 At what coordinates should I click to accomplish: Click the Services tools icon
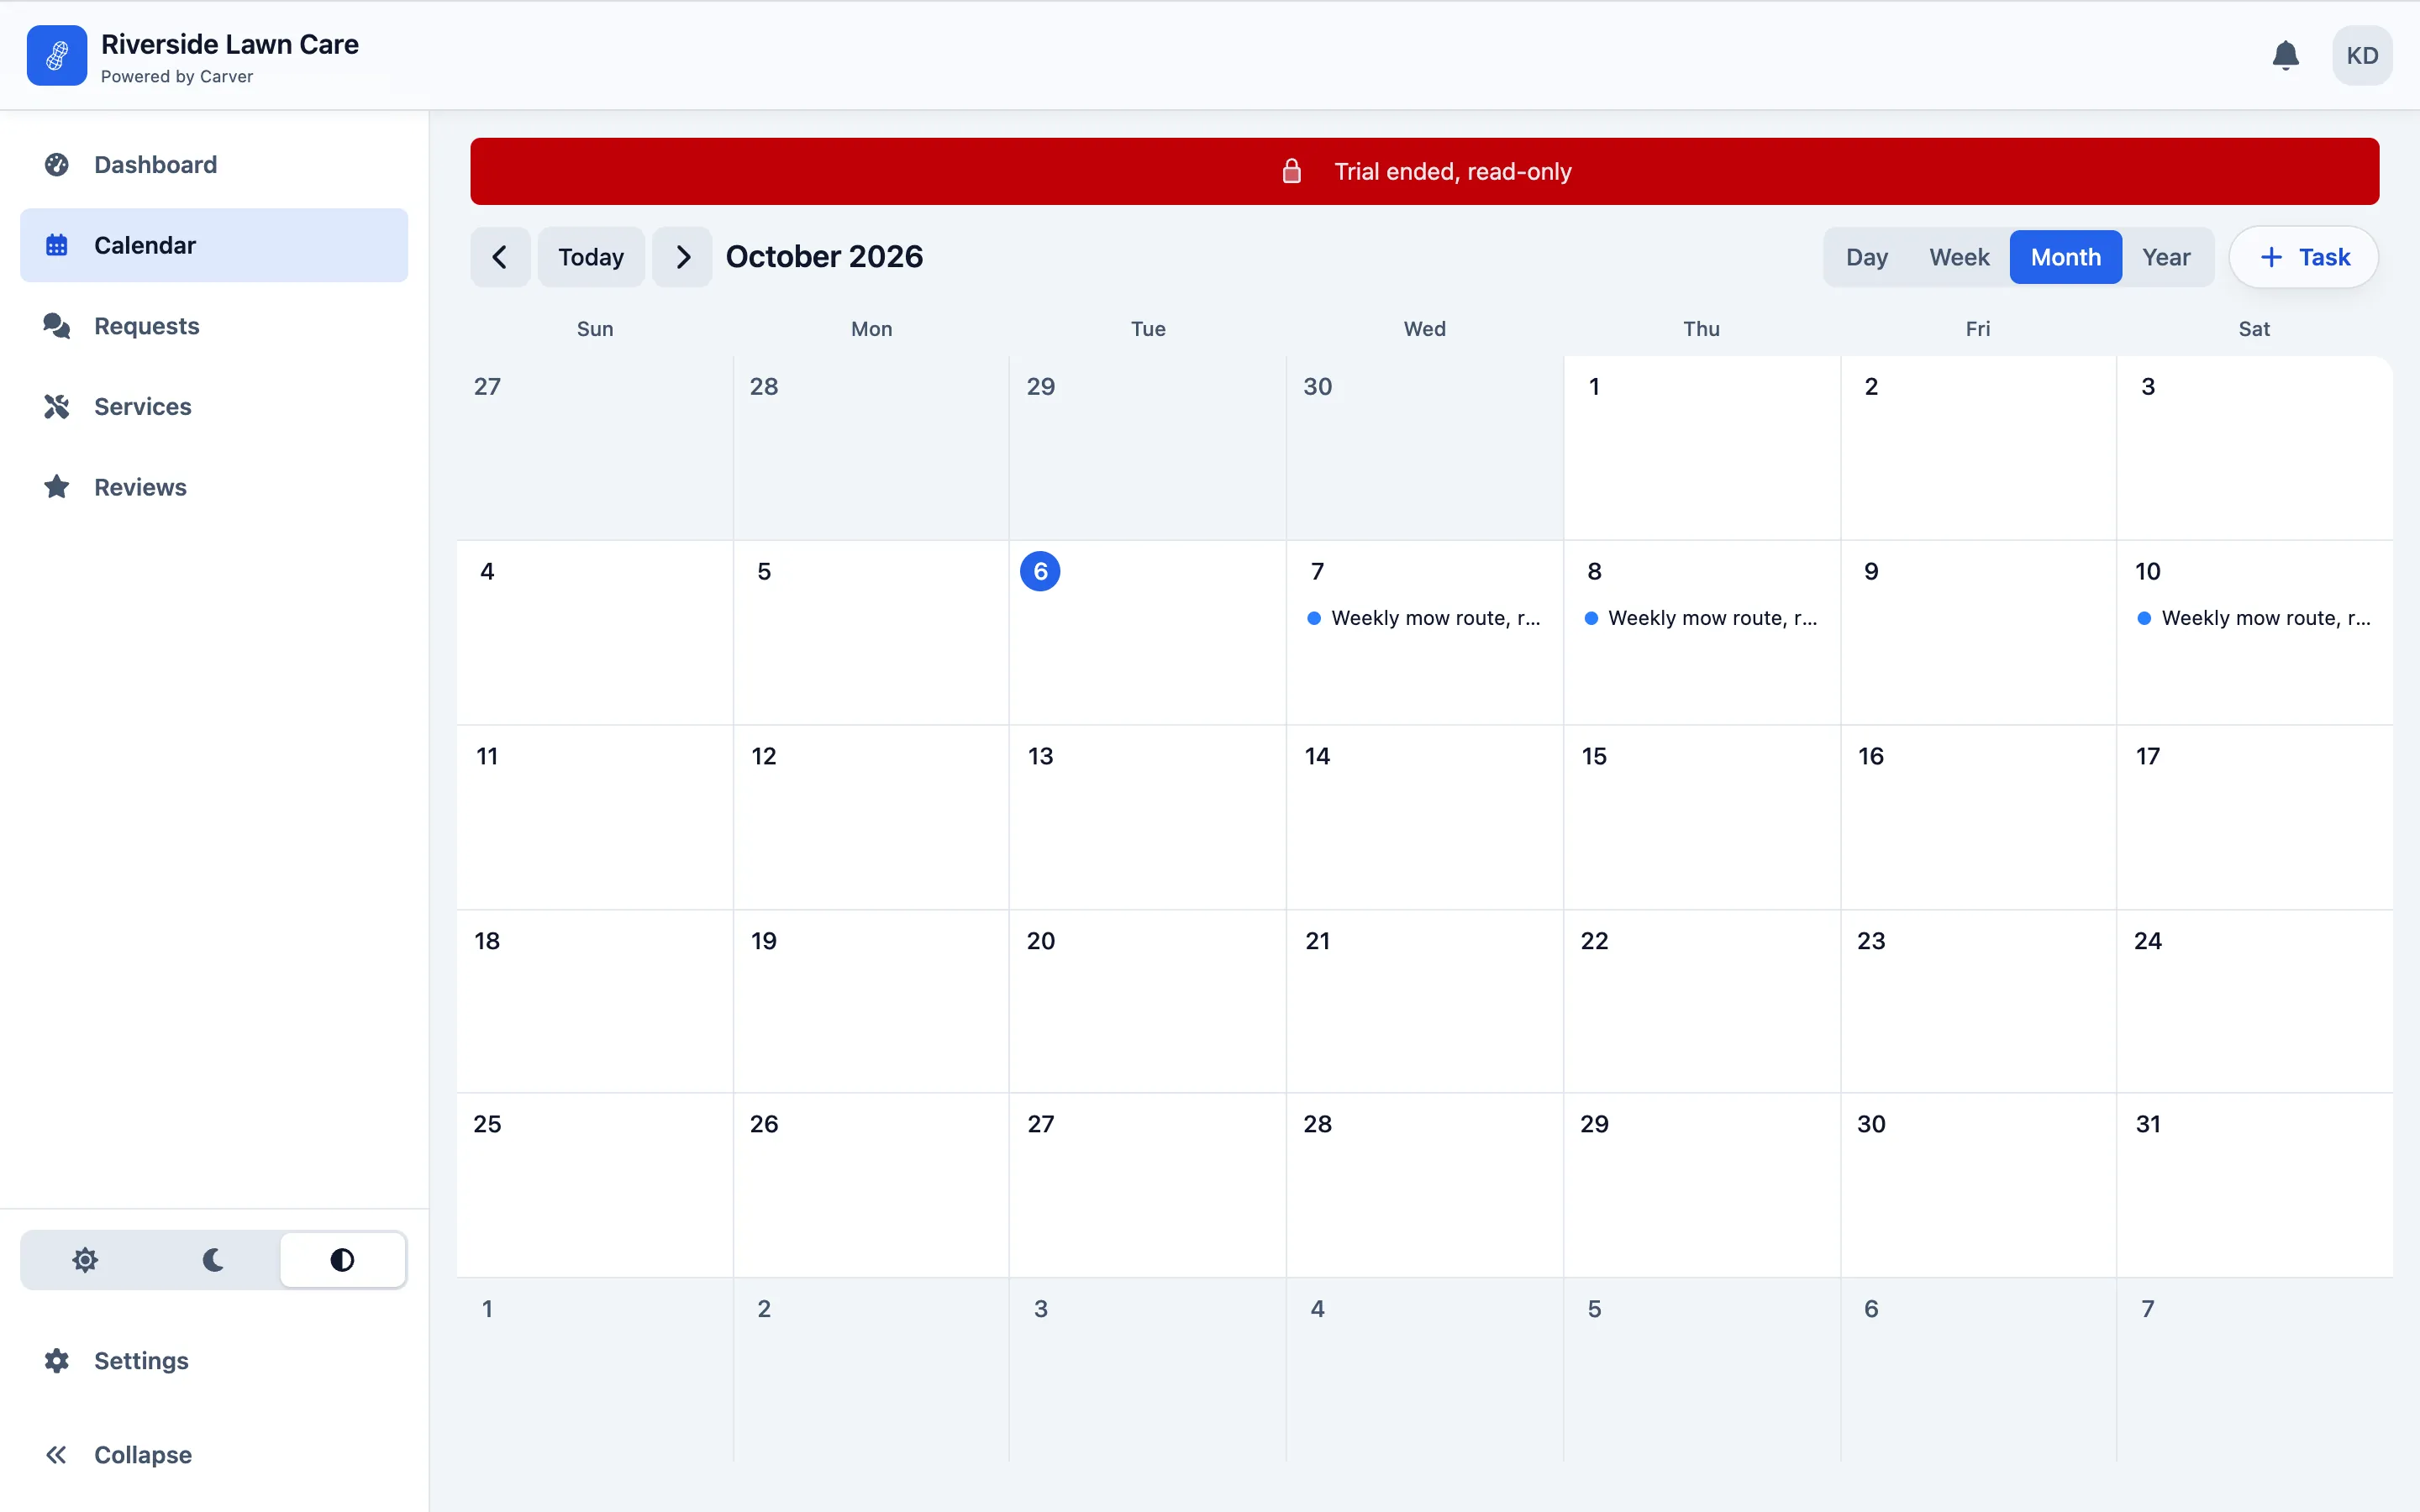57,407
